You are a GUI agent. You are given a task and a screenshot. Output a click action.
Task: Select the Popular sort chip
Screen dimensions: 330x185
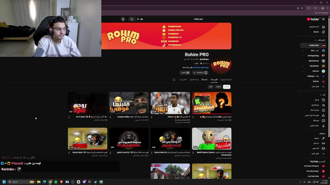tap(218, 87)
